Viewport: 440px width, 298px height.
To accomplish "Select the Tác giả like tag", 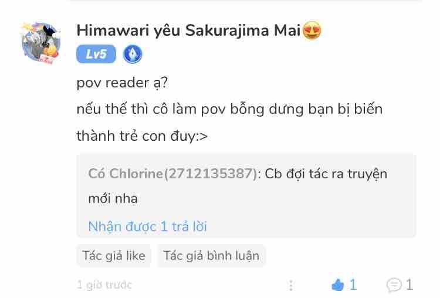I will (114, 256).
